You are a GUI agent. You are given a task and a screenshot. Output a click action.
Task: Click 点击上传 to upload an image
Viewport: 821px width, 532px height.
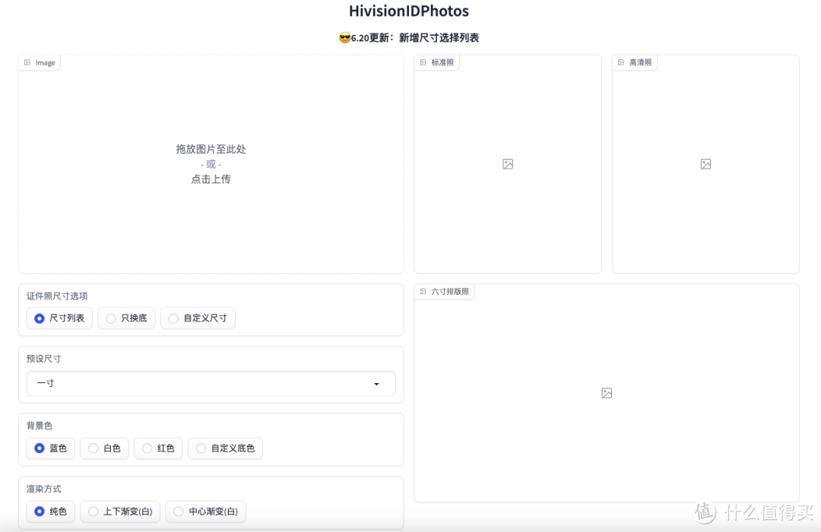pyautogui.click(x=211, y=179)
